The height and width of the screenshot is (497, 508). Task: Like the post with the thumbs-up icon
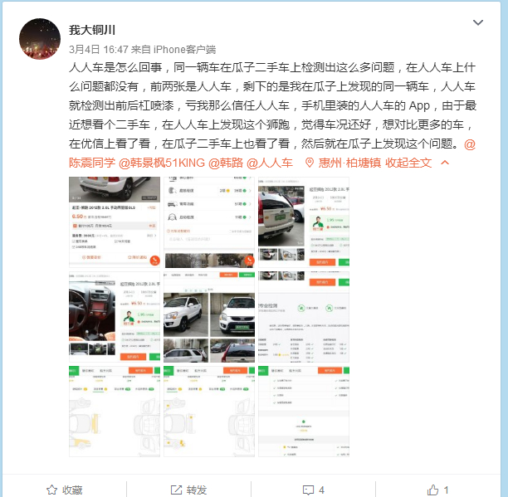pos(432,490)
